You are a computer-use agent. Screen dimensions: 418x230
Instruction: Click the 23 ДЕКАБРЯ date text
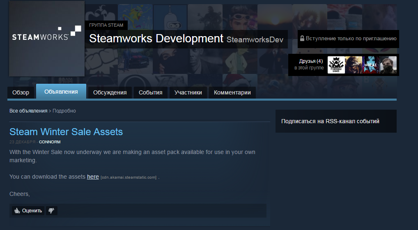coord(23,142)
